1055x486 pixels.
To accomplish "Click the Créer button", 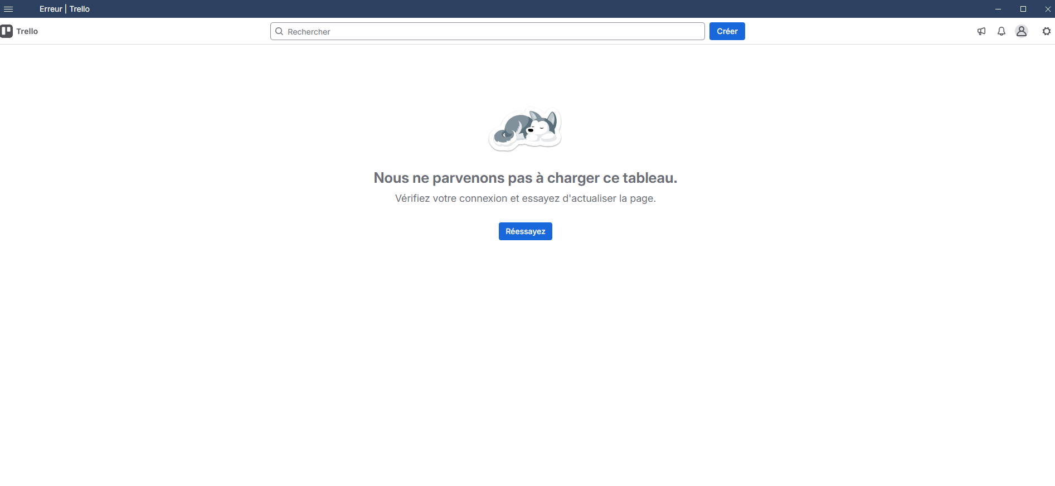I will 727,31.
